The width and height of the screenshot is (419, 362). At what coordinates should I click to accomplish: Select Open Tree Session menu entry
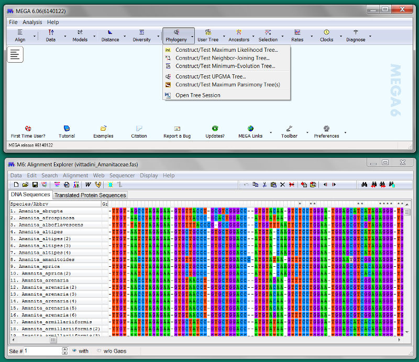point(226,95)
